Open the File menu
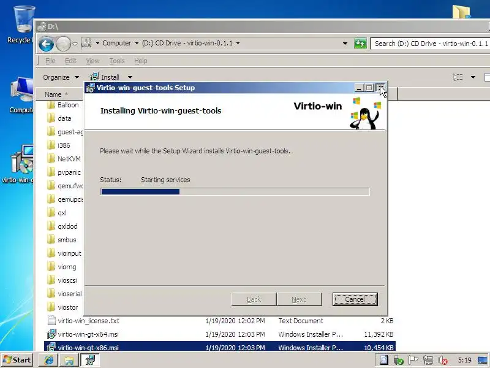This screenshot has height=368, width=490. coord(50,61)
